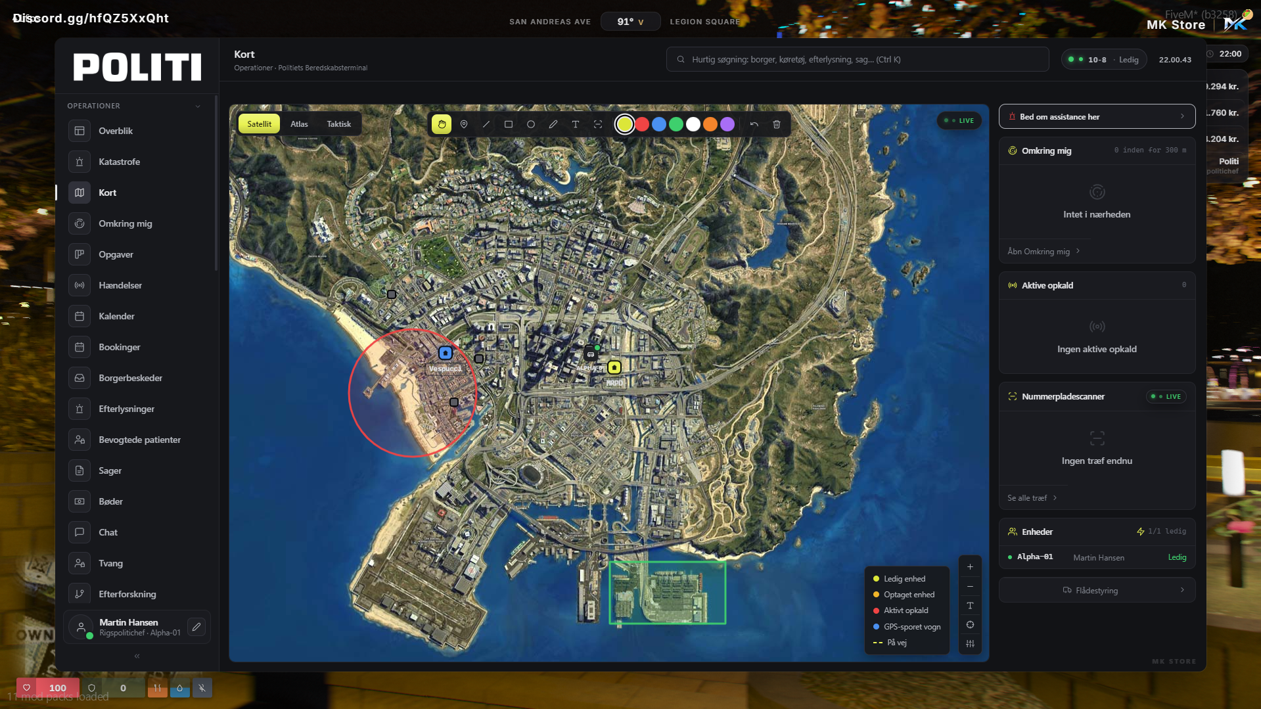The height and width of the screenshot is (709, 1261).
Task: Select the map pin marker tool
Action: coord(464,124)
